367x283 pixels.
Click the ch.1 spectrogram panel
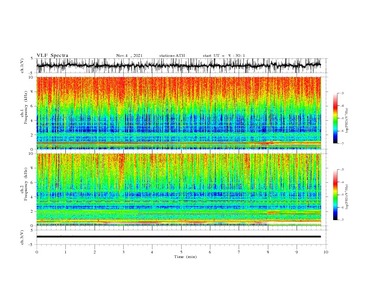coord(179,113)
